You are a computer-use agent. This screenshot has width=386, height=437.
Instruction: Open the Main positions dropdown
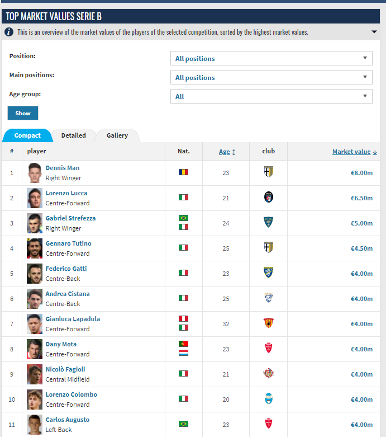coord(271,77)
